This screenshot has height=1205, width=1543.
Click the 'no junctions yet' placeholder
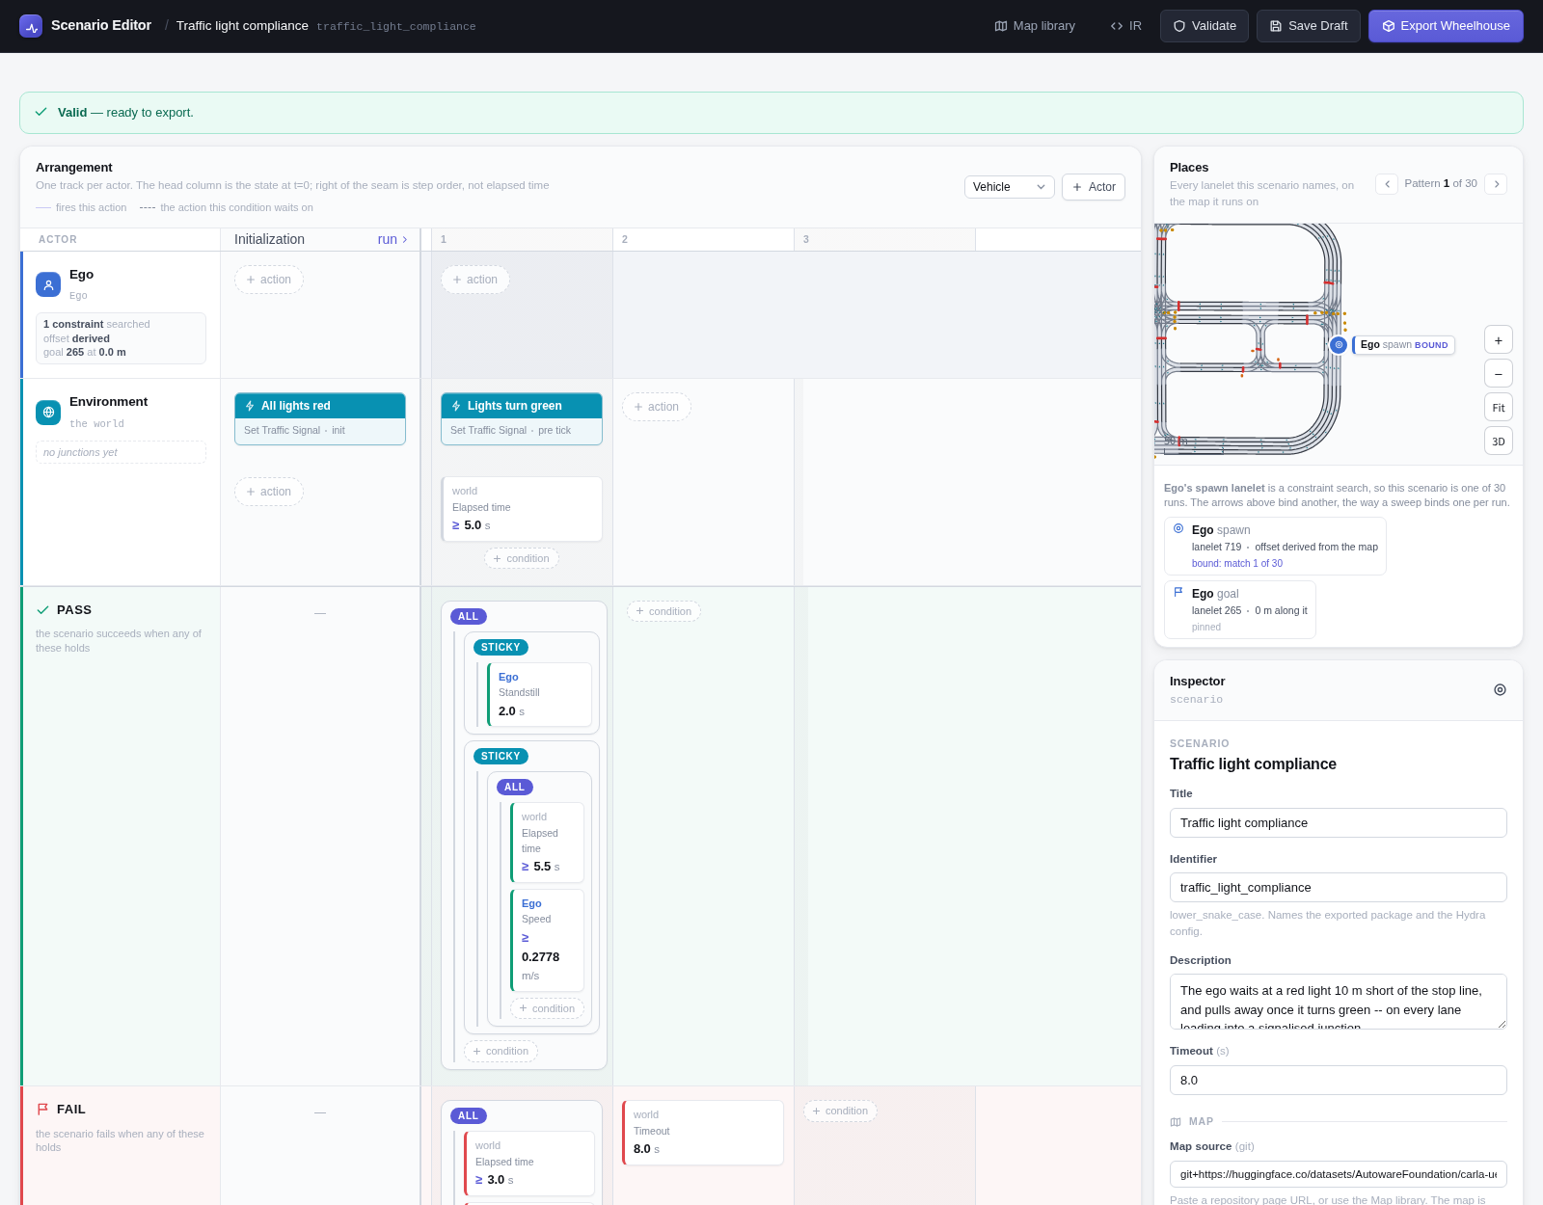[x=121, y=452]
